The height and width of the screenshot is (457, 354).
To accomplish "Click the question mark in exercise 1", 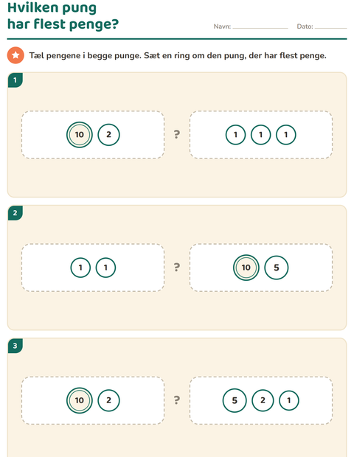I will coord(177,134).
